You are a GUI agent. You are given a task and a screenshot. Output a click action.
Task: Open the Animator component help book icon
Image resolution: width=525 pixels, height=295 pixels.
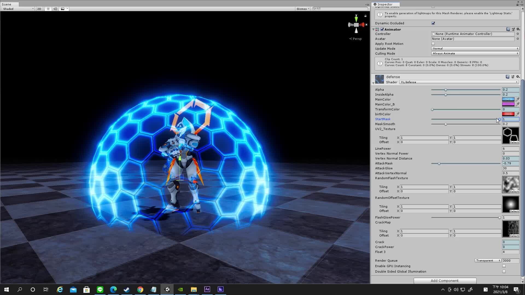tap(508, 29)
